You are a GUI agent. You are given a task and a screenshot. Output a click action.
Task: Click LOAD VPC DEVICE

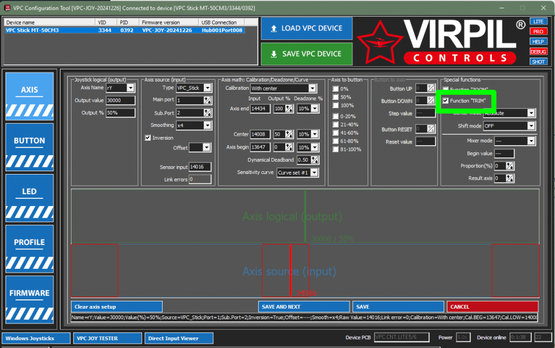click(x=306, y=29)
